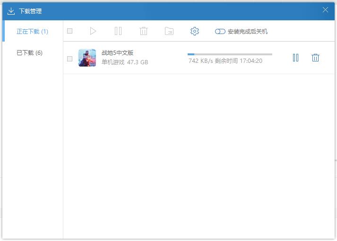The height and width of the screenshot is (241, 337).
Task: Open the download folder from the toolbar icon
Action: 169,31
